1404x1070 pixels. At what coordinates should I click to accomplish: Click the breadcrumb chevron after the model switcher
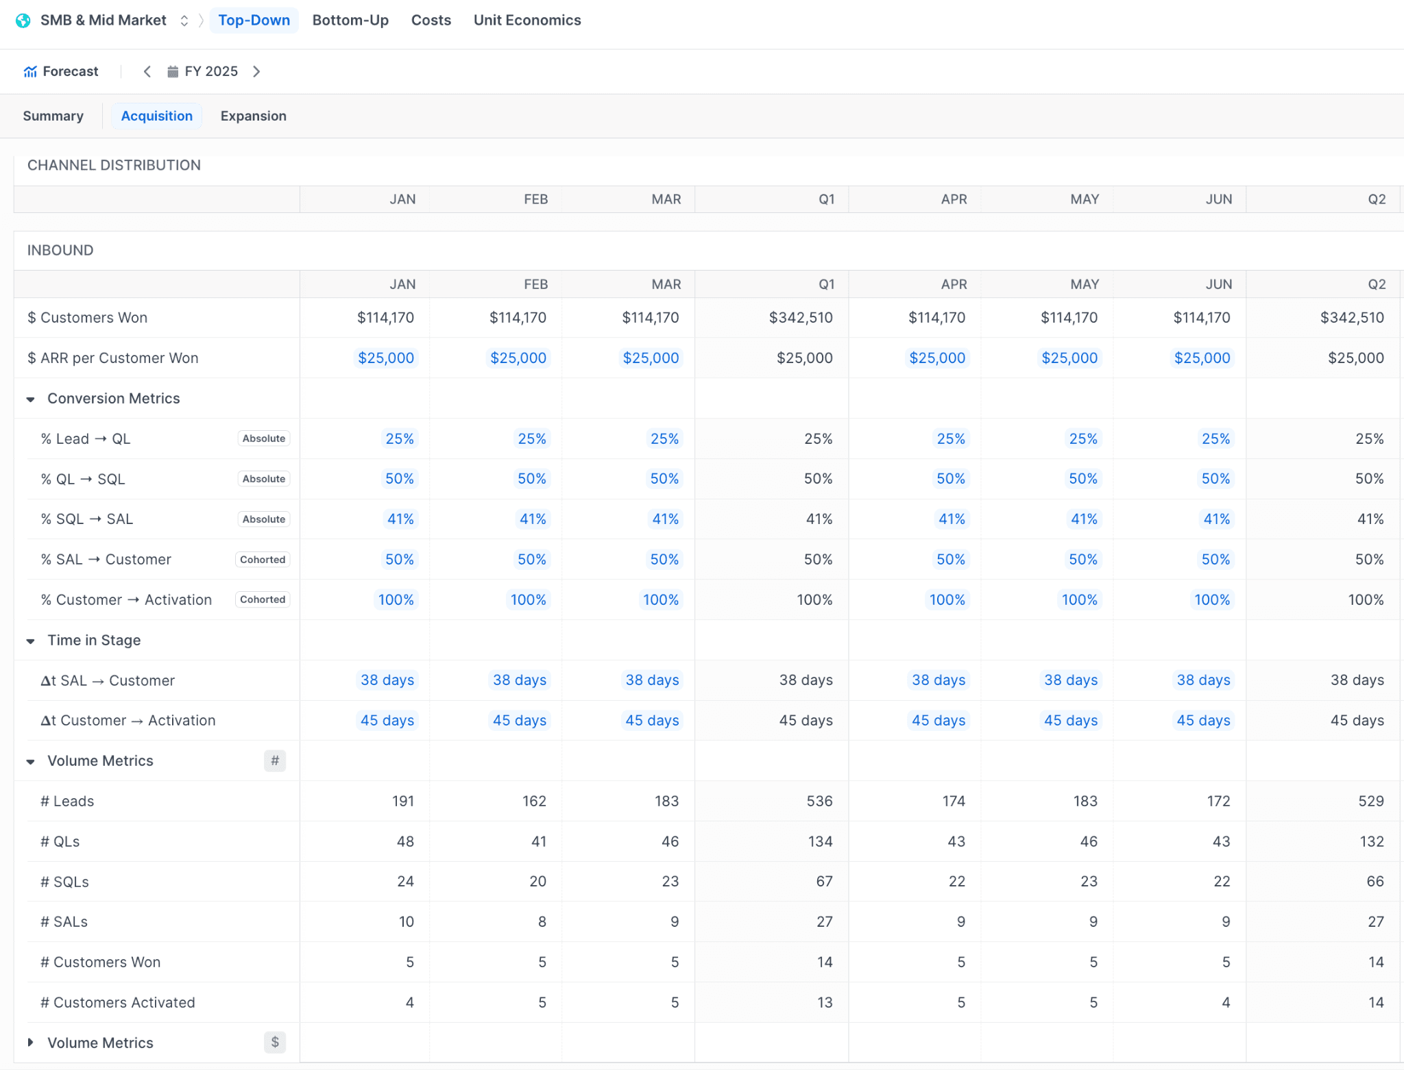coord(201,21)
